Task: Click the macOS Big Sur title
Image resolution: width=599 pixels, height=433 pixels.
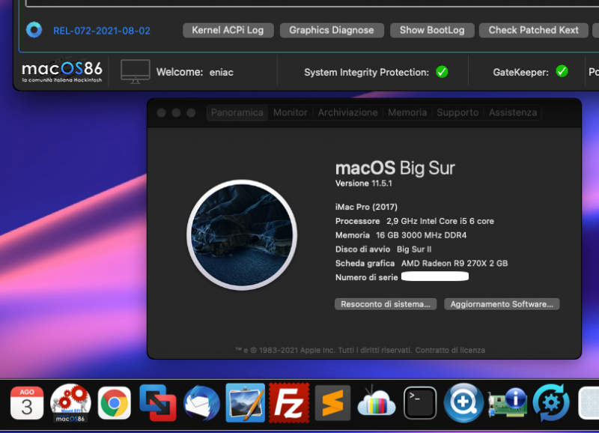Action: click(x=395, y=168)
